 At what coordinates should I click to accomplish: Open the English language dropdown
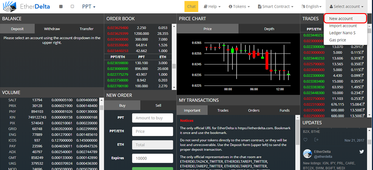tap(311, 7)
